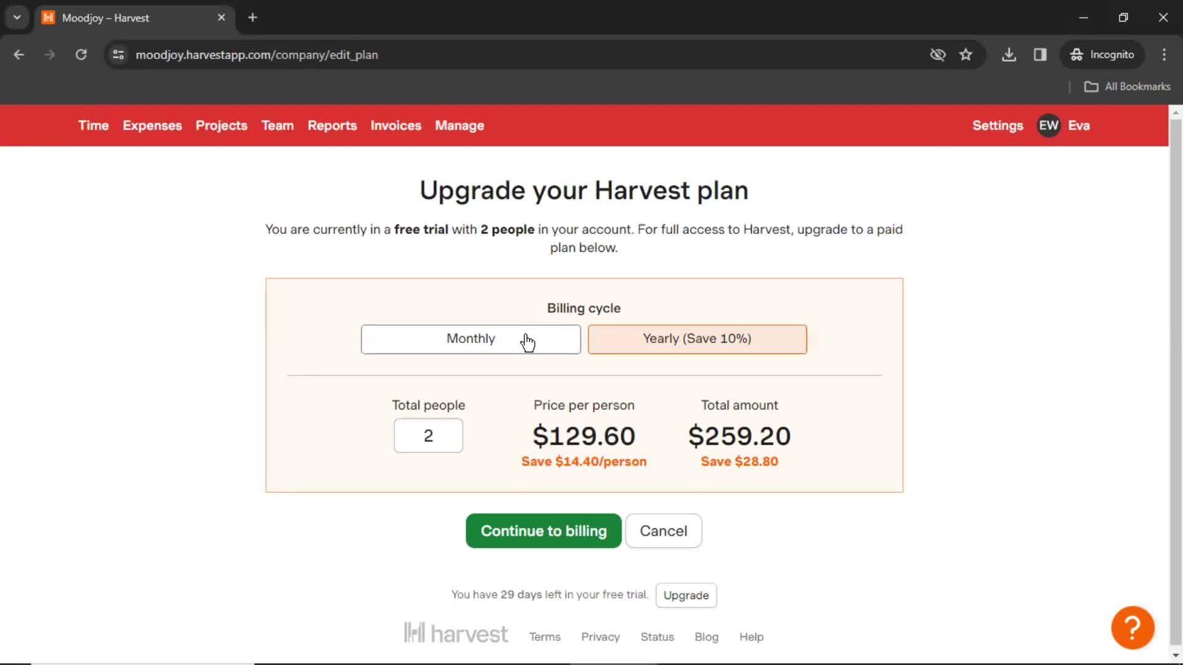
Task: Click the Harvest logo footer link
Action: point(455,634)
